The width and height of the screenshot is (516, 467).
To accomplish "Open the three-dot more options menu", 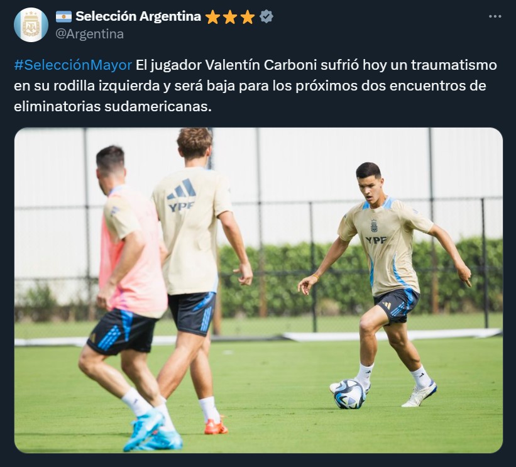I will (495, 16).
